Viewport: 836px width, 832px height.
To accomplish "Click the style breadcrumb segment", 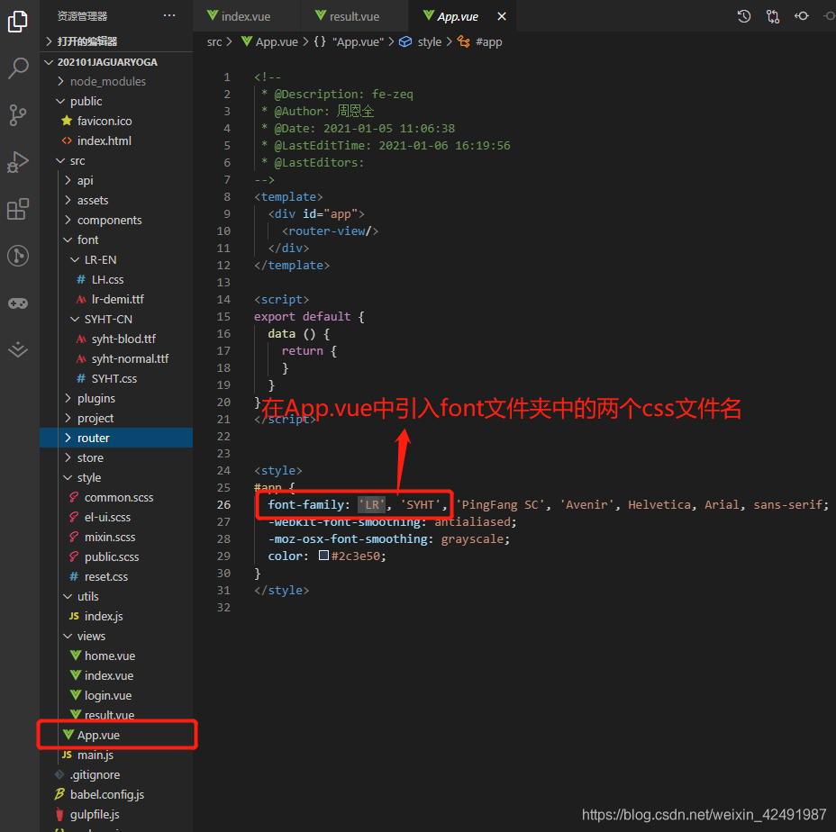I will tap(429, 41).
